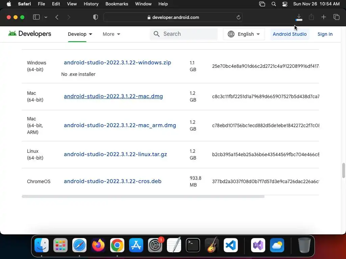The image size is (346, 259).
Task: Launch Safari from the Dock
Action: coord(79,245)
